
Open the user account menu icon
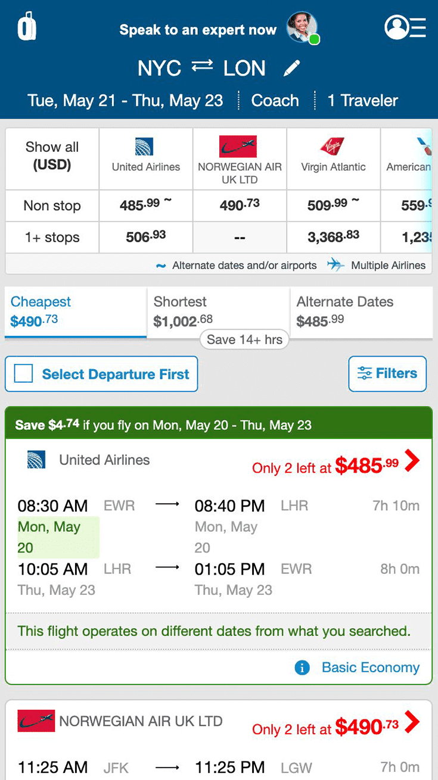point(405,27)
